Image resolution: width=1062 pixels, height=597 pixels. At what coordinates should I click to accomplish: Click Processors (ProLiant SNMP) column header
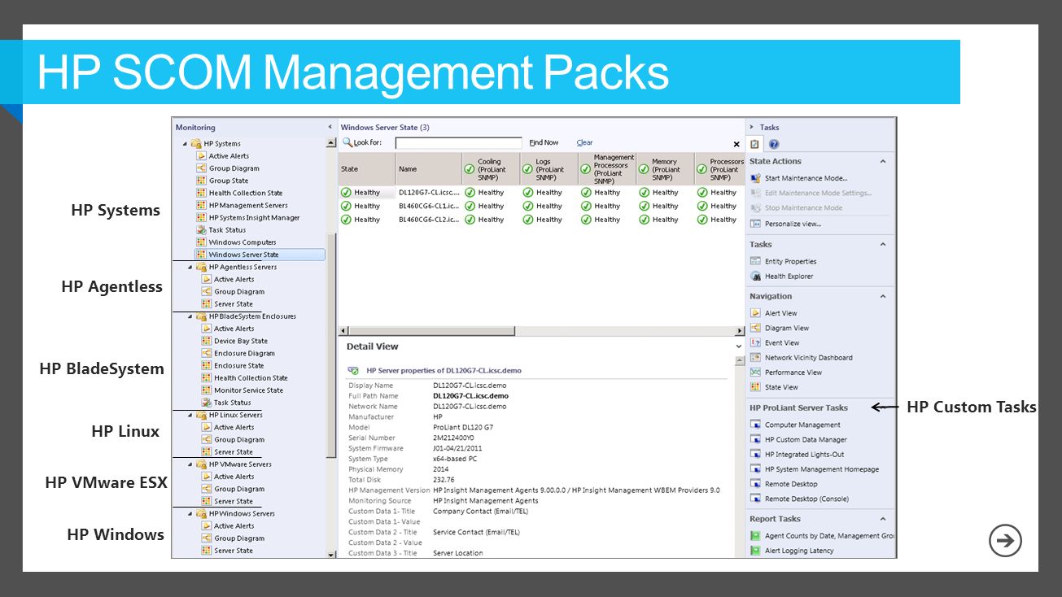click(720, 169)
